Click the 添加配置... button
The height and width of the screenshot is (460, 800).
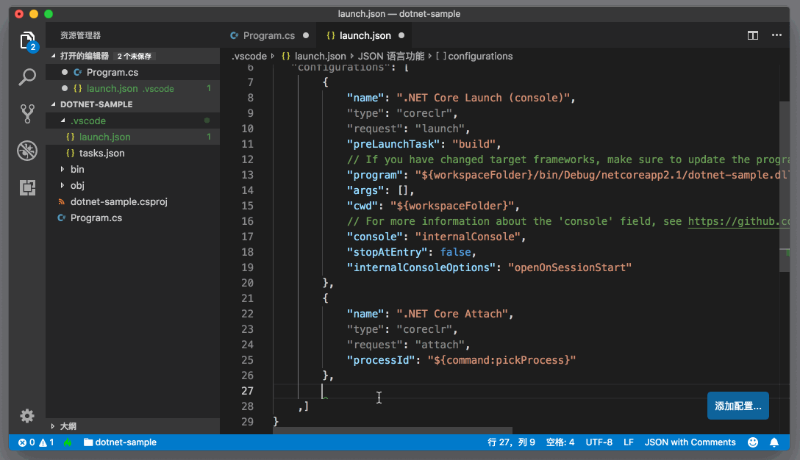point(737,406)
